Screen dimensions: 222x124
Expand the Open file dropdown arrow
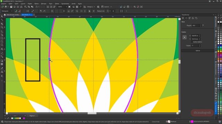[8, 7]
